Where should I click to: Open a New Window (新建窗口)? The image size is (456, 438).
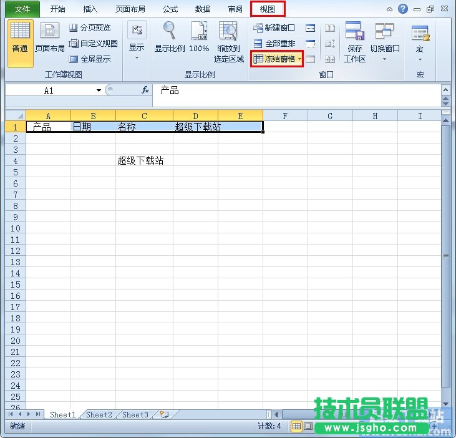point(274,28)
